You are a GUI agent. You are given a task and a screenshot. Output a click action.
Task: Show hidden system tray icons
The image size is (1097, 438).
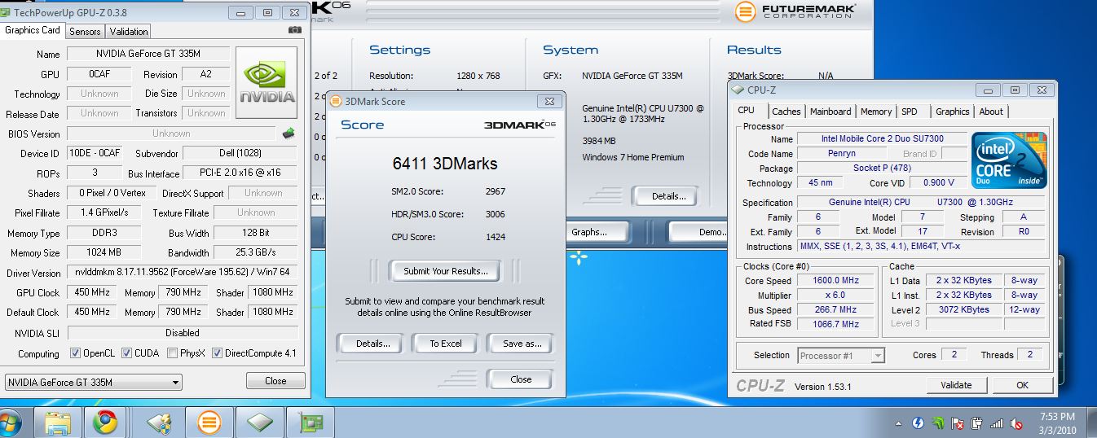coord(898,423)
